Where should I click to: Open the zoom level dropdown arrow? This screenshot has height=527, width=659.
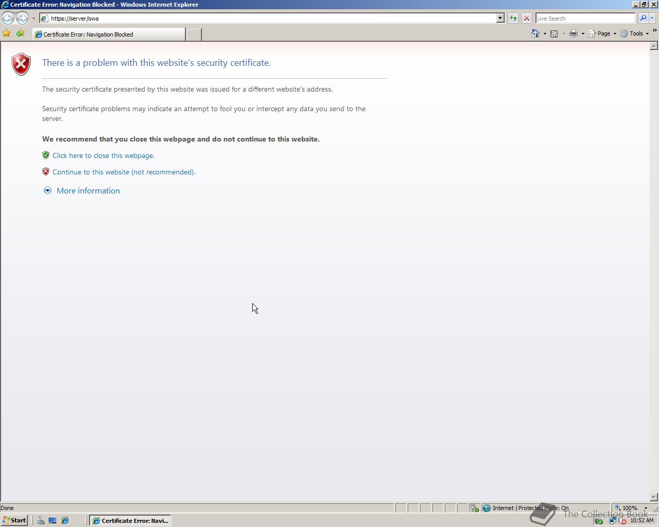pyautogui.click(x=646, y=508)
